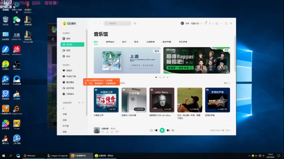The width and height of the screenshot is (284, 159).
Task: Open the skin icon with red dot
Action: (x=206, y=23)
